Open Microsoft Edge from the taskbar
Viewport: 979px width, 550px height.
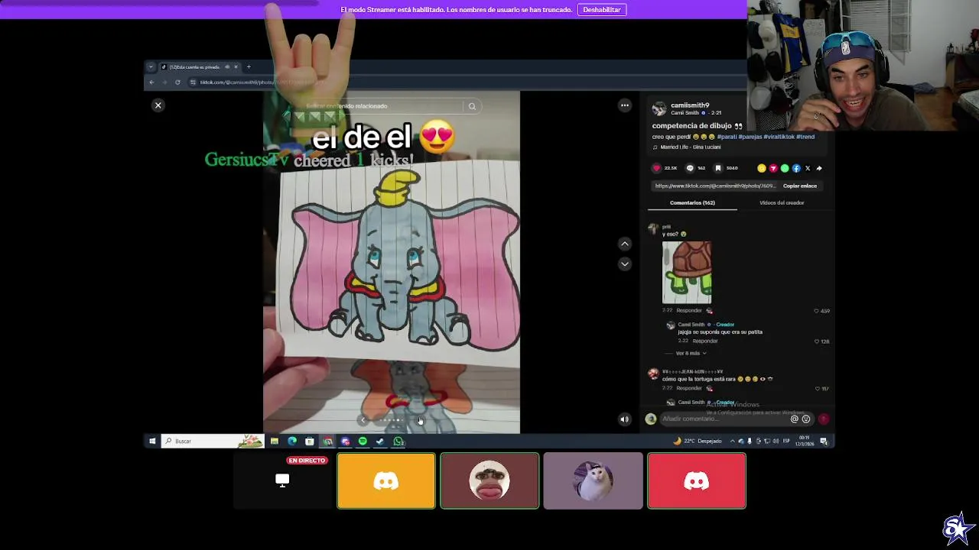pos(292,441)
